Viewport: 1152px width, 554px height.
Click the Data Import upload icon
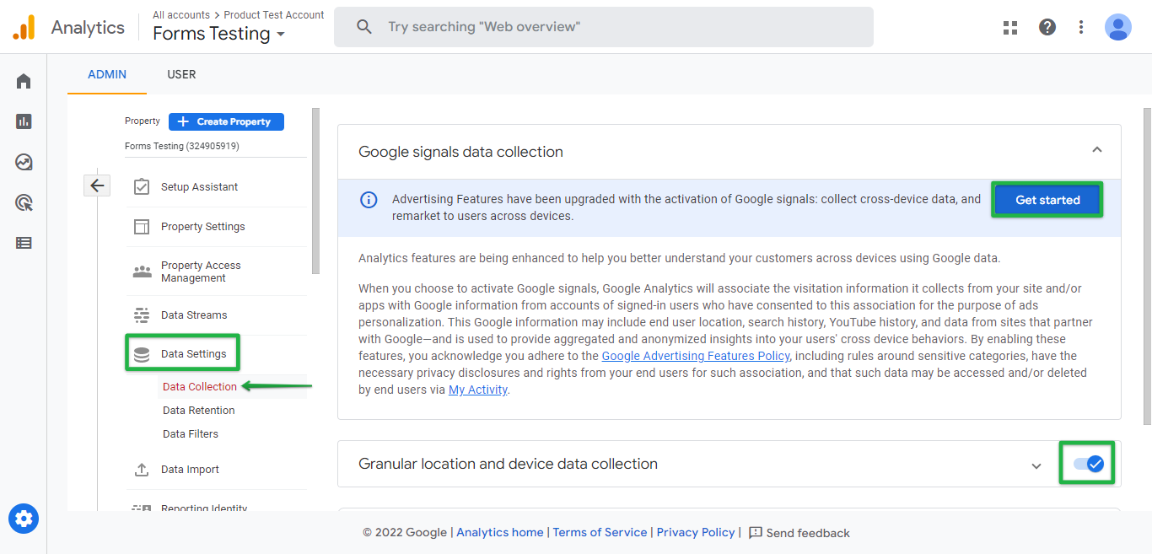point(142,470)
